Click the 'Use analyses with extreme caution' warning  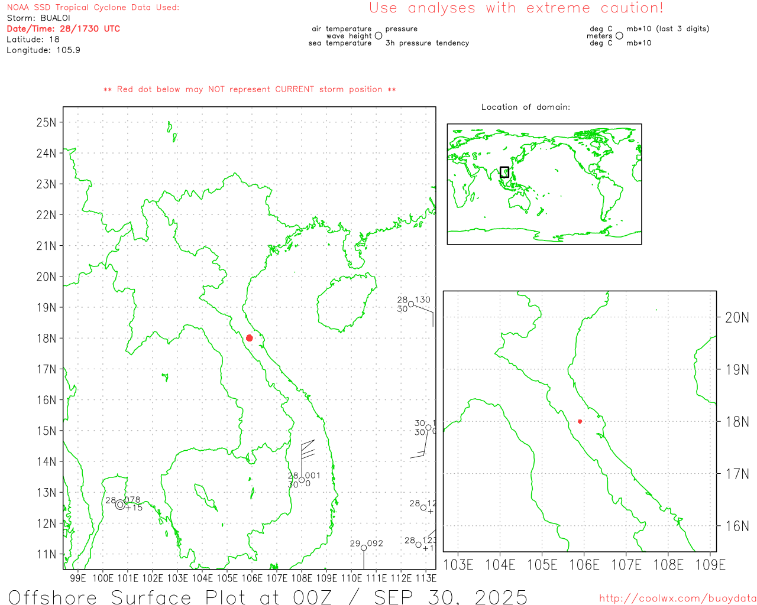(x=516, y=8)
